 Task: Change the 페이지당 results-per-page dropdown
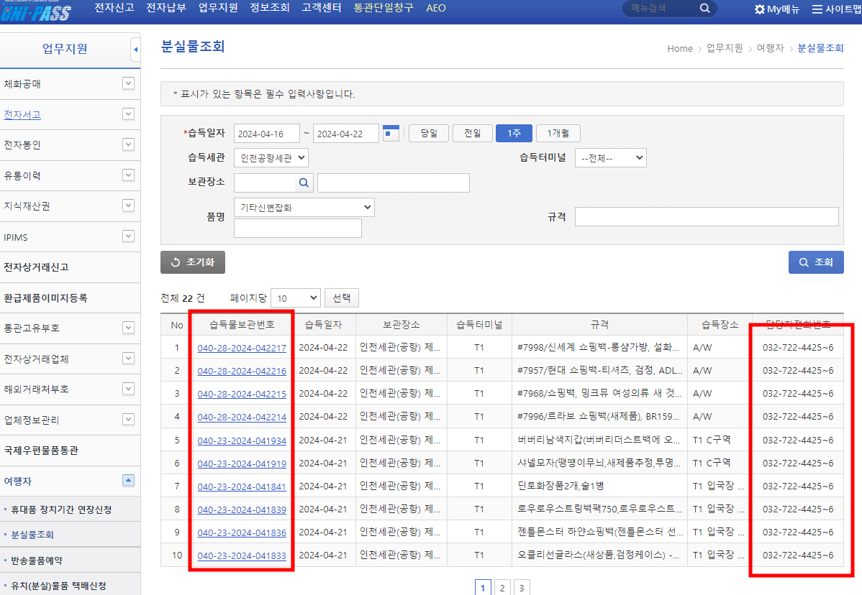point(295,297)
